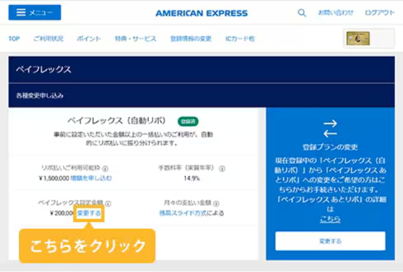The height and width of the screenshot is (272, 403).
Task: Go to the TOP navigation tab
Action: click(x=14, y=39)
